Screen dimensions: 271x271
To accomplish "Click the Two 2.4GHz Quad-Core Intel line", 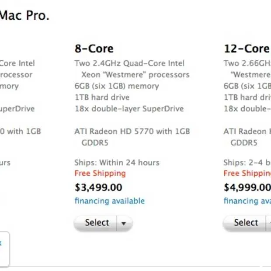I will [x=129, y=63].
